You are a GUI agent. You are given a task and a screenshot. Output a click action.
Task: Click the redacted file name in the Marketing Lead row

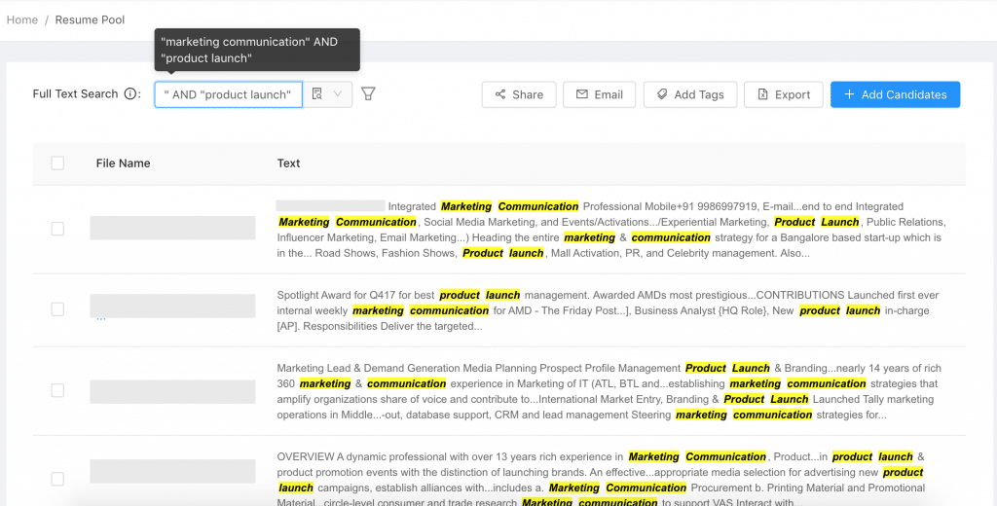tap(172, 391)
